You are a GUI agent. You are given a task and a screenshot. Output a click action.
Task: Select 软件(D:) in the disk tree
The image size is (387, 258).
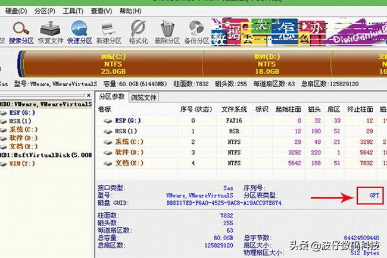(x=23, y=138)
